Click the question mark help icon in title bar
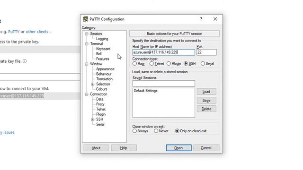Viewport: 303px width, 170px height. [x=201, y=19]
